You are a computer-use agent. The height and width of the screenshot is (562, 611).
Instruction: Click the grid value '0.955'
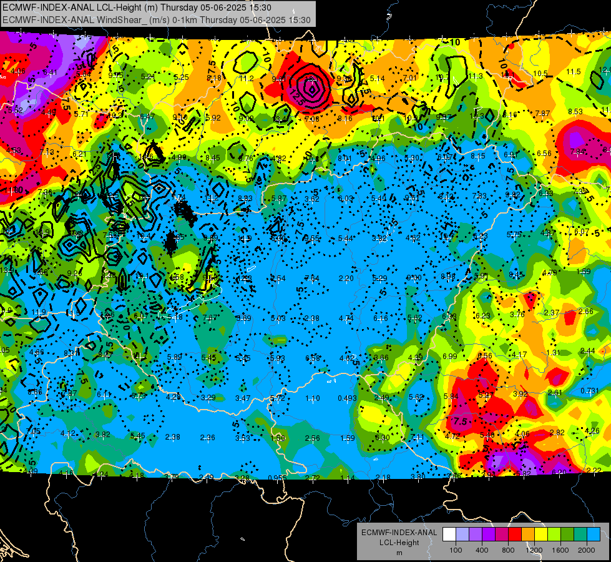click(x=278, y=478)
